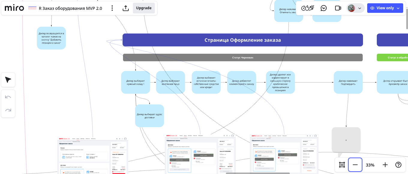
Task: Click the board title R Заказ оборудования MVP 2.0
Action: (70, 8)
